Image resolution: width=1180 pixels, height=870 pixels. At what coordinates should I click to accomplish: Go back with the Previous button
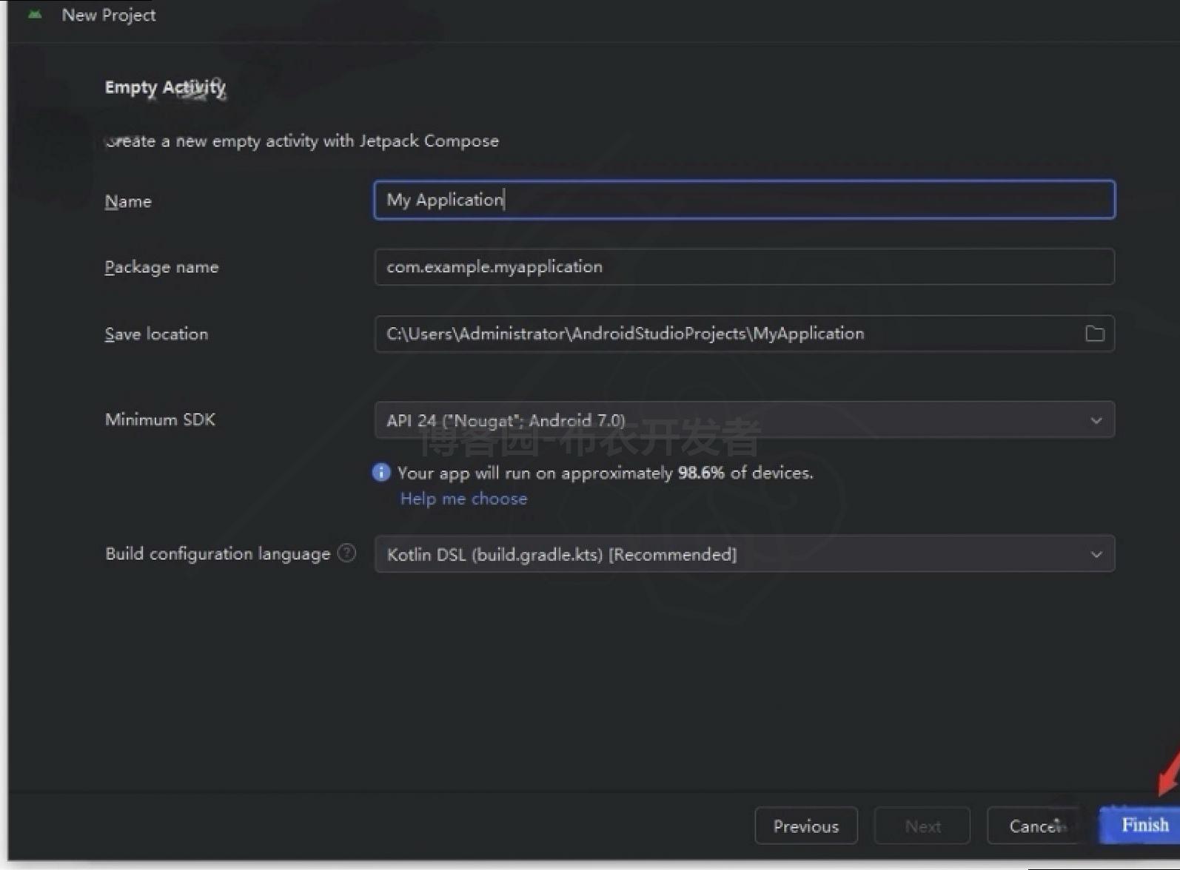[806, 826]
